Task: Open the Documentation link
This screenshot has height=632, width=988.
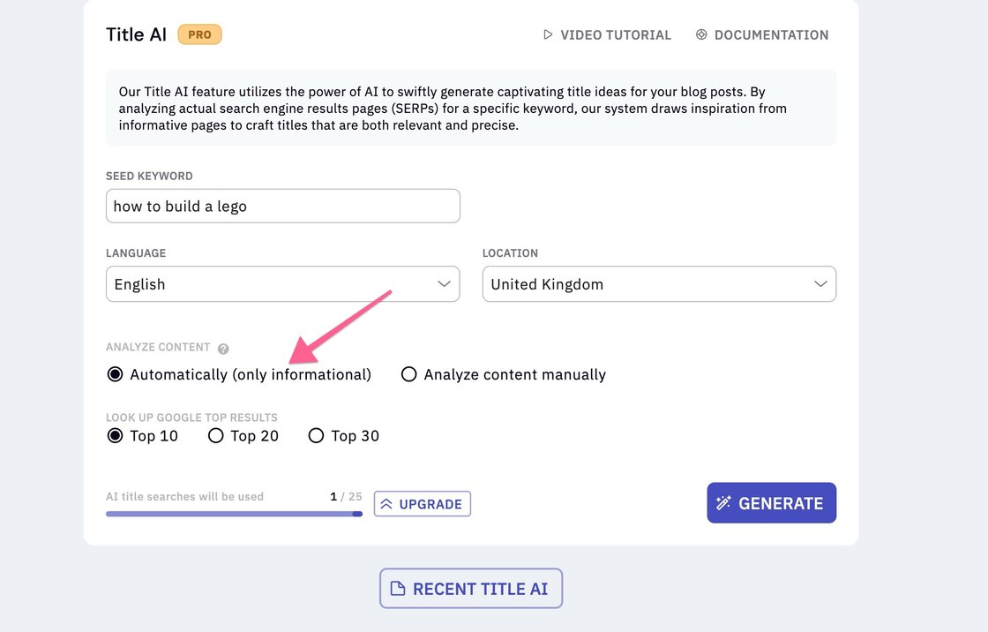Action: (x=762, y=34)
